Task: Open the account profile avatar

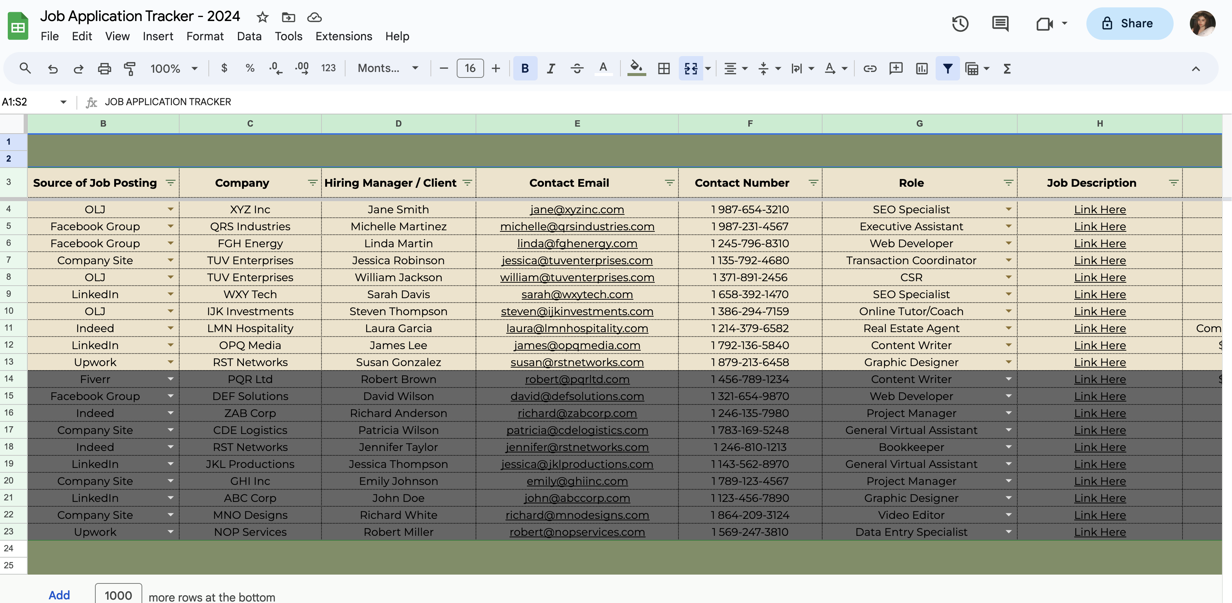Action: (x=1202, y=23)
